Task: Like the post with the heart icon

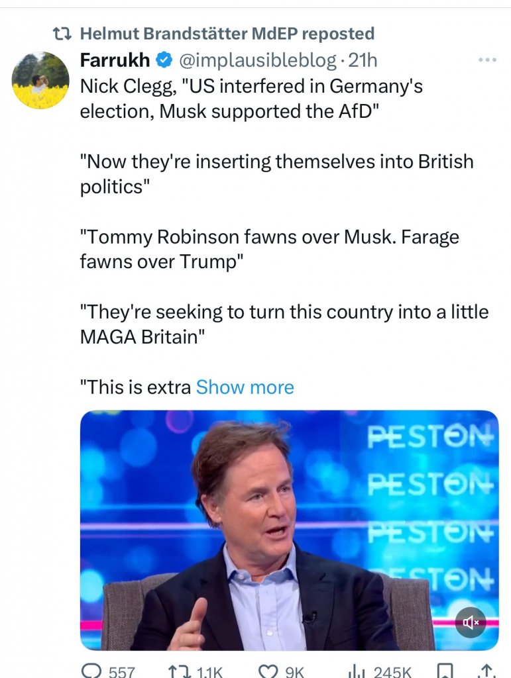Action: tap(269, 671)
